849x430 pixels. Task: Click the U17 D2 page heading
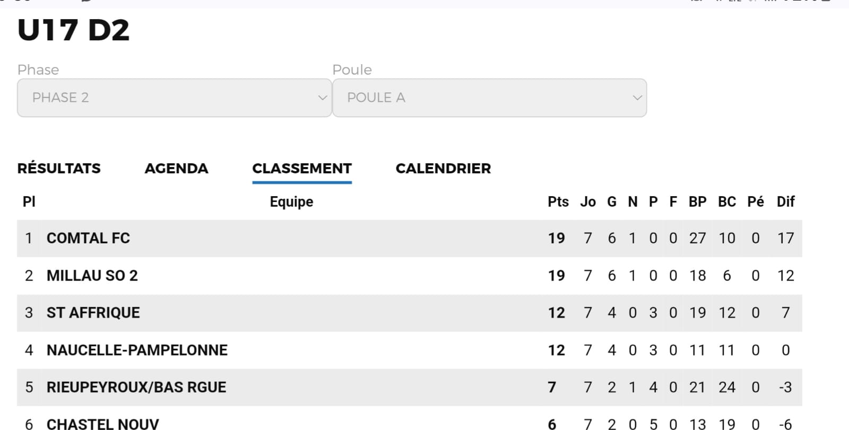[x=73, y=30]
